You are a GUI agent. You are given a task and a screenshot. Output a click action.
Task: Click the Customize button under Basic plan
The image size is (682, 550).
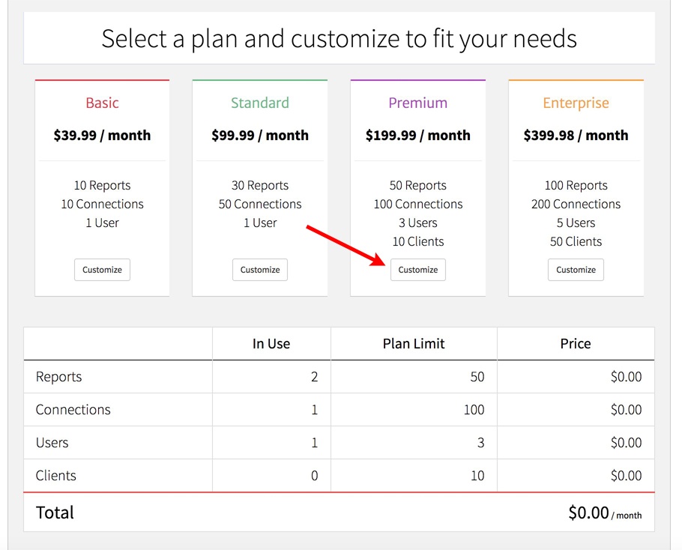102,270
